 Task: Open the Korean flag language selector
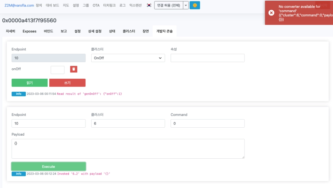pos(149,6)
